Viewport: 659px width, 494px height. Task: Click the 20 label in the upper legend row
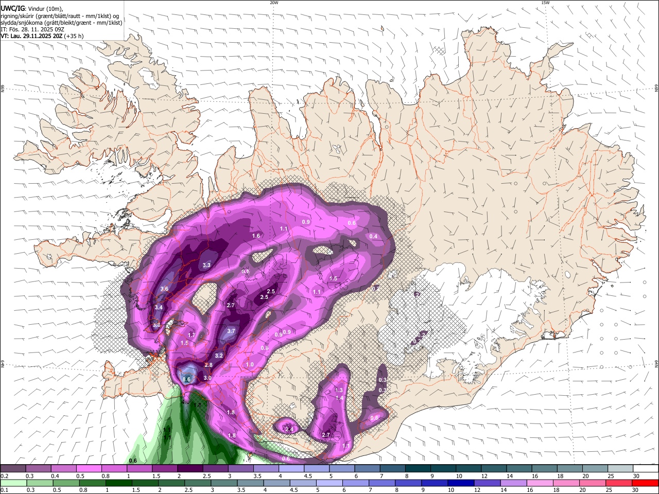point(585,476)
